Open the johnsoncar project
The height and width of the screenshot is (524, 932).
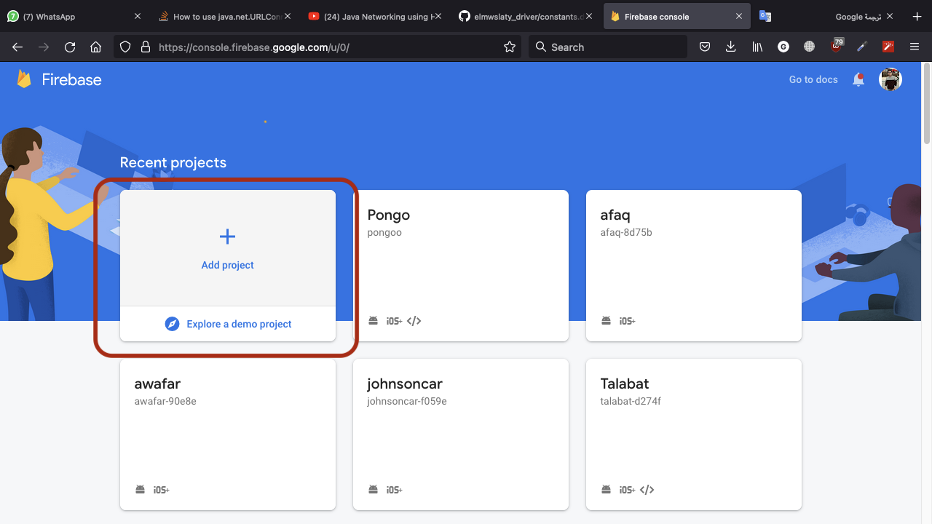(461, 434)
